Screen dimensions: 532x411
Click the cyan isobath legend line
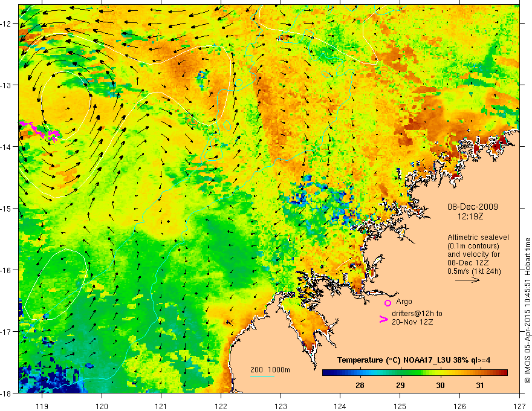pos(262,376)
